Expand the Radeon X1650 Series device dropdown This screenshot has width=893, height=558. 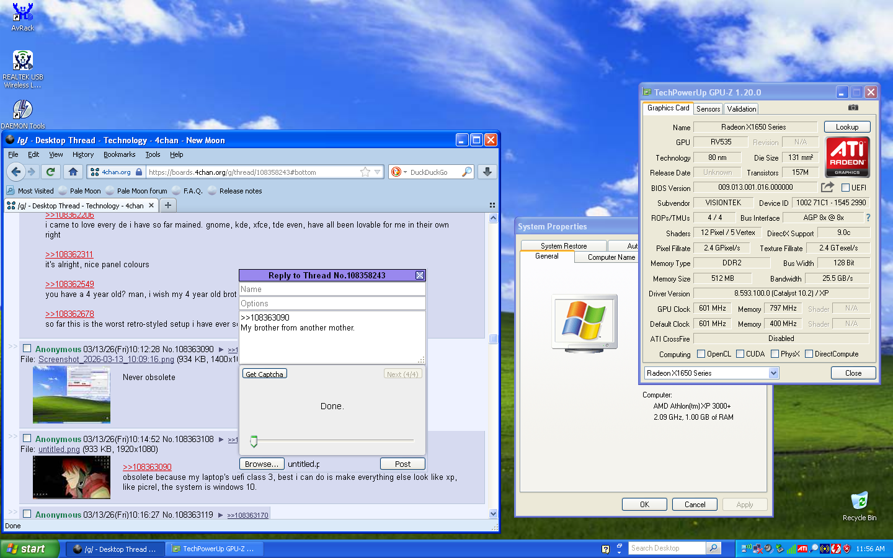pos(773,373)
